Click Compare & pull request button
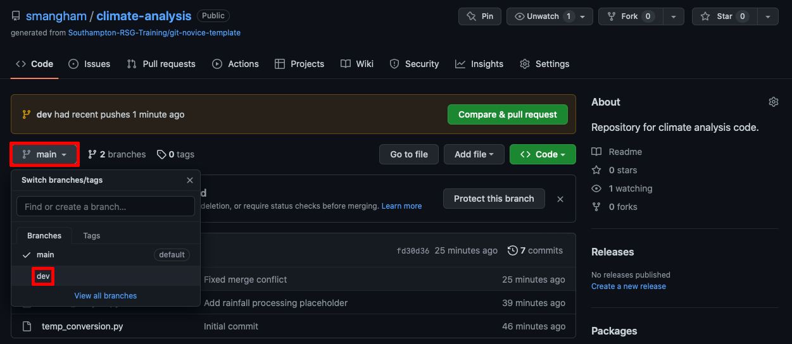The height and width of the screenshot is (344, 792). click(508, 114)
